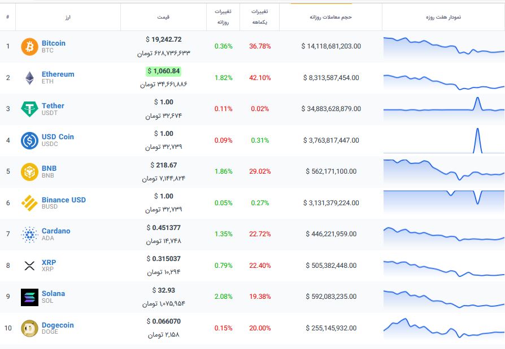Click the BNB coin logo

(x=29, y=171)
